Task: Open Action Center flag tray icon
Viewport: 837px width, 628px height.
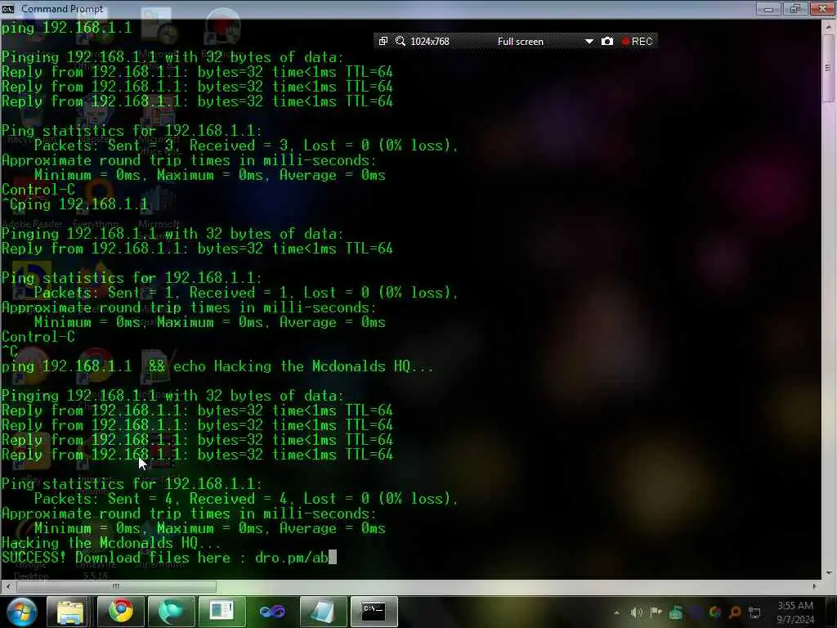Action: coord(656,612)
